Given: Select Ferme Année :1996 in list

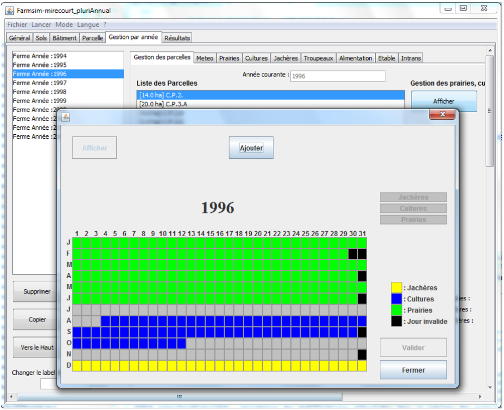Looking at the screenshot, I should (x=68, y=74).
